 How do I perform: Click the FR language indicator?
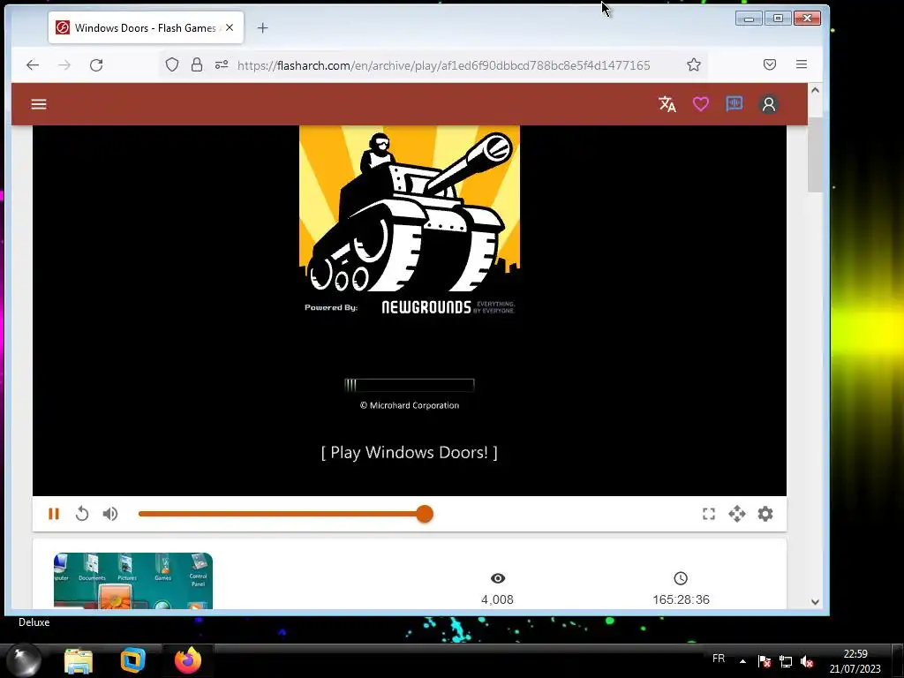(x=719, y=659)
